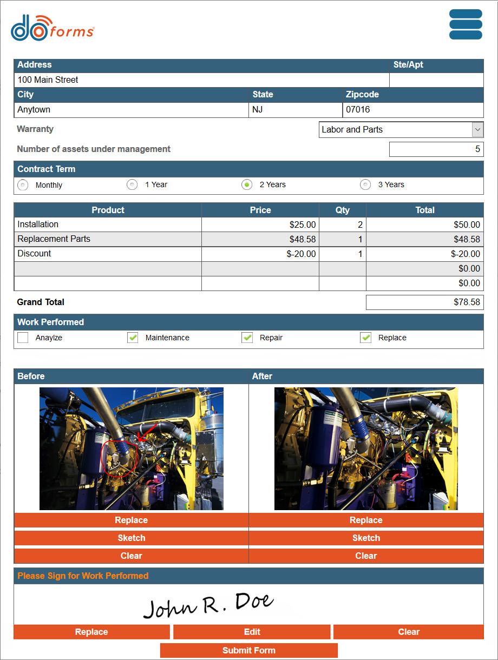Image resolution: width=498 pixels, height=660 pixels.
Task: Clear the signature
Action: [409, 632]
